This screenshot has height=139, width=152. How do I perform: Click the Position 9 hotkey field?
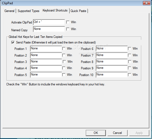tap(112, 68)
